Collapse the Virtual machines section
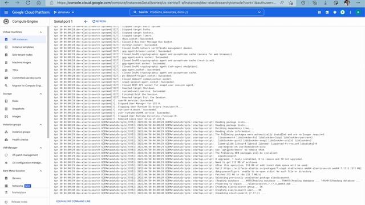This screenshot has width=365, height=205. 40,32
